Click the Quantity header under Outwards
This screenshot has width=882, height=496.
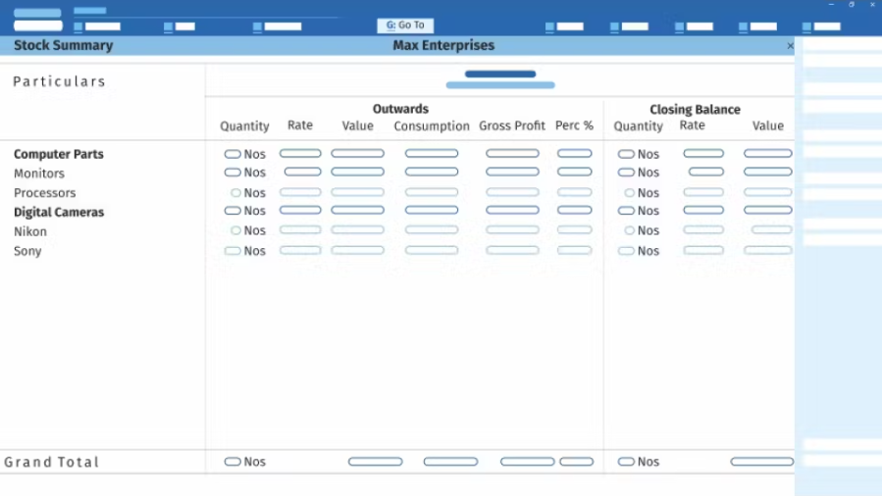click(244, 125)
